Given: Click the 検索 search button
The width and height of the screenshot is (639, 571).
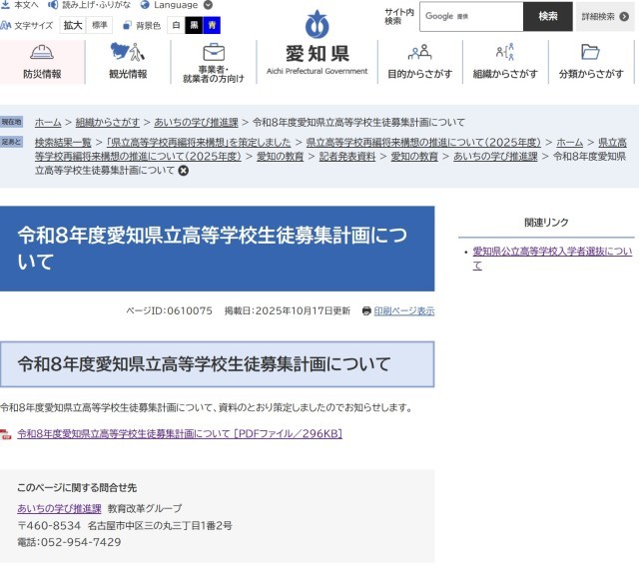Looking at the screenshot, I should tap(548, 17).
